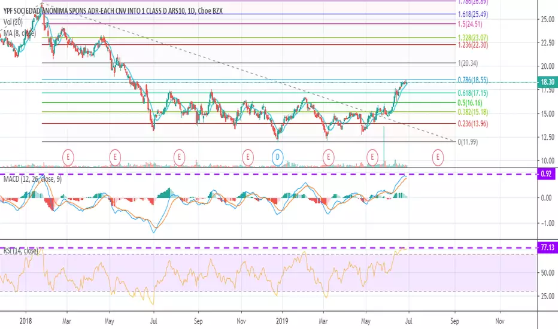Select Fibonacci level label 0(11.99)
Image resolution: width=558 pixels, height=329 pixels.
tap(468, 142)
